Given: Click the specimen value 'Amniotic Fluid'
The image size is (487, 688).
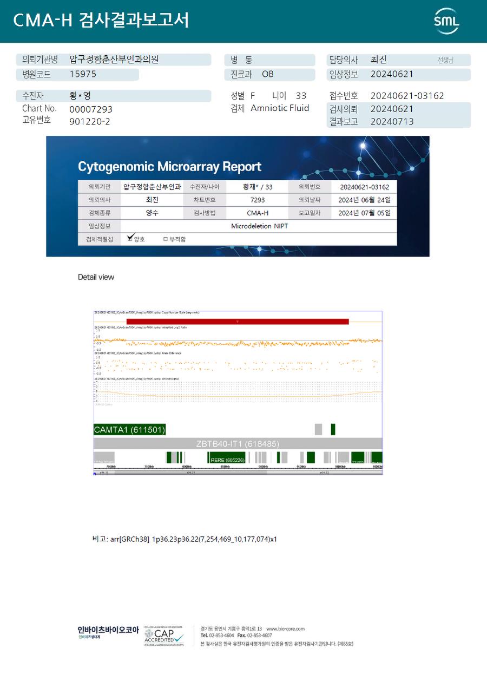Looking at the screenshot, I should 280,108.
